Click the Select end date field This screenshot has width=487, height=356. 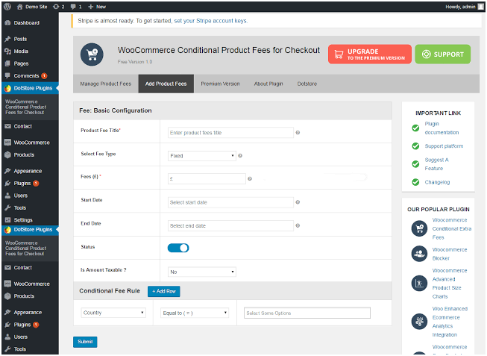point(230,225)
